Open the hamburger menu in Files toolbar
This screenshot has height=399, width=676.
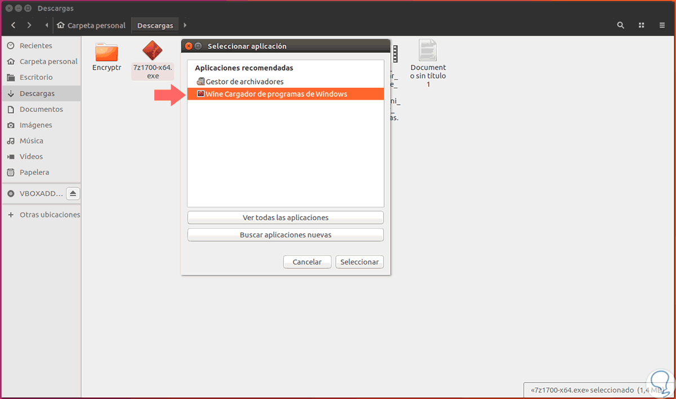pyautogui.click(x=662, y=25)
